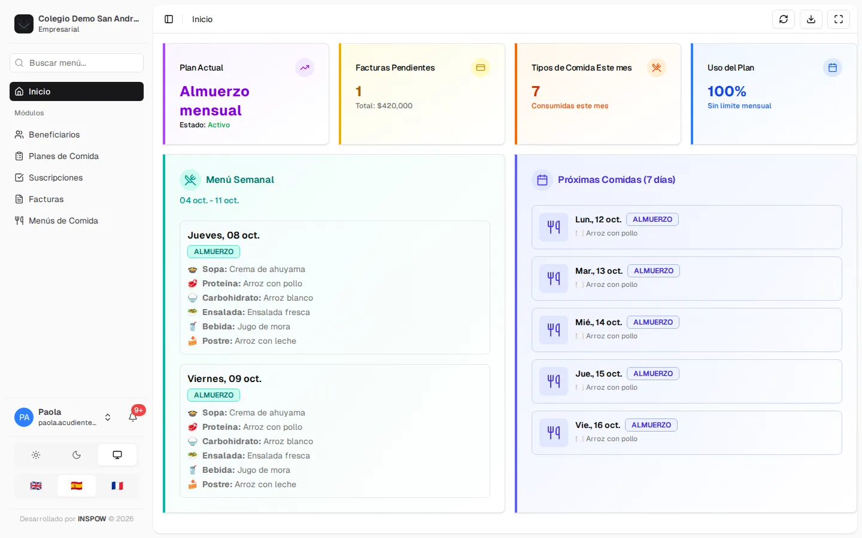Click the PA user avatar
The height and width of the screenshot is (538, 862).
(x=24, y=417)
